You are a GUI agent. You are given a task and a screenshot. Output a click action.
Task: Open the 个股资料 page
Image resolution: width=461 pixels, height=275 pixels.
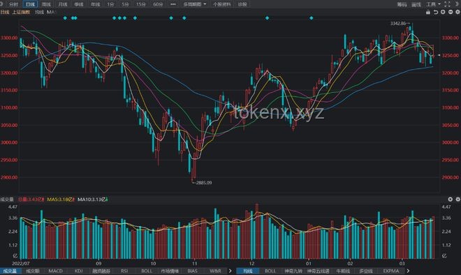221,4
